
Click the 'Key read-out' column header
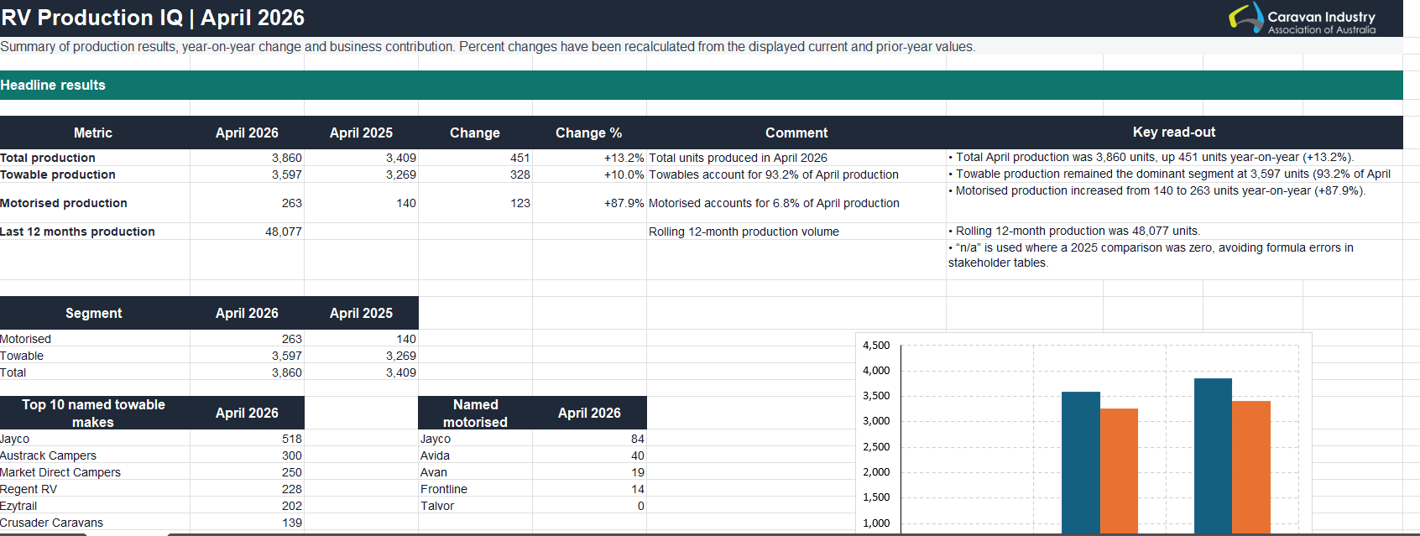(1174, 132)
